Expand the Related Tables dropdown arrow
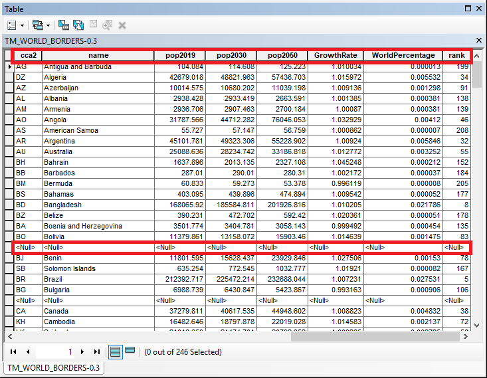Screen dimensions: 487x378 pyautogui.click(x=49, y=25)
